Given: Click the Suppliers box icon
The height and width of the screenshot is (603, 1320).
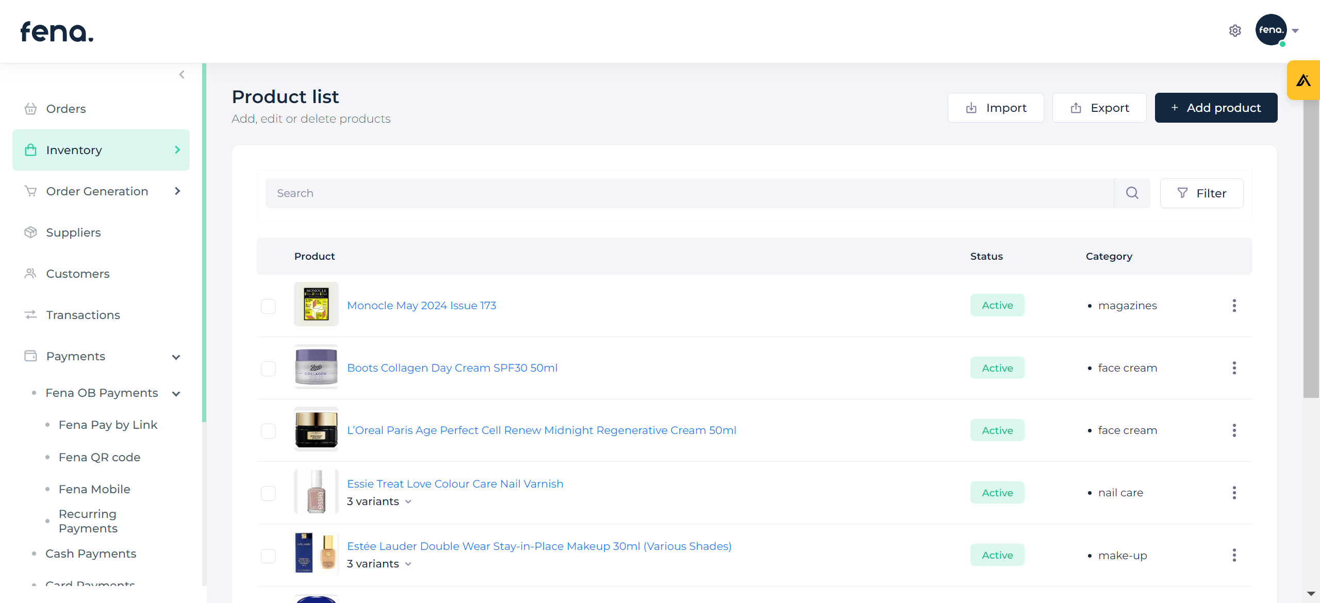Looking at the screenshot, I should 30,232.
